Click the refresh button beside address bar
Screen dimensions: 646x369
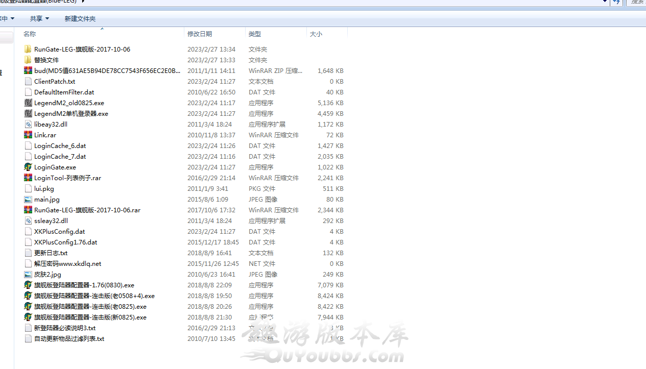point(616,2)
